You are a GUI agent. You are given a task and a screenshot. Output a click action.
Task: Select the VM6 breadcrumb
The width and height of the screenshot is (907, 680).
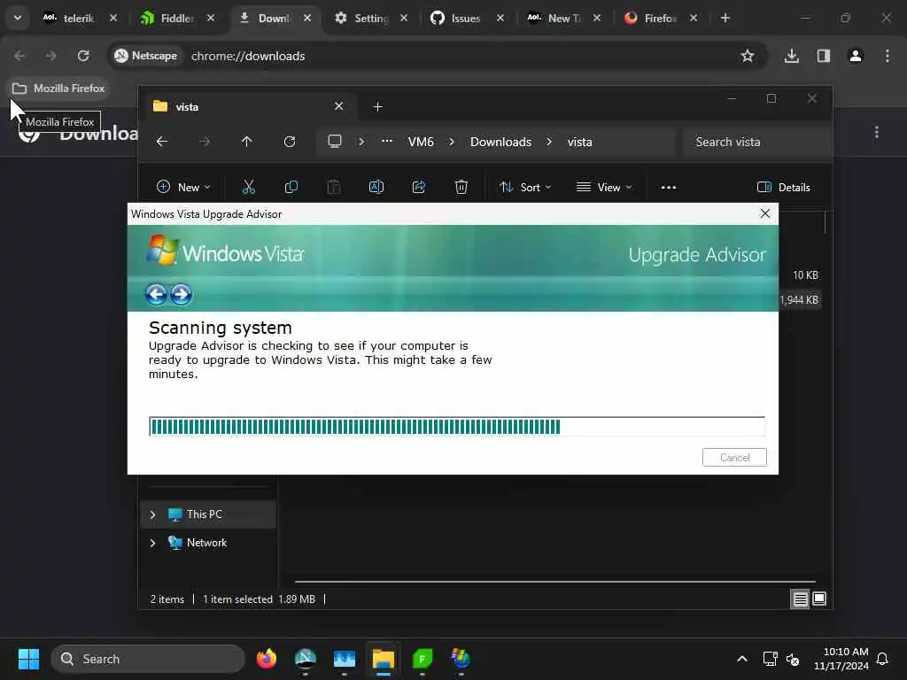point(421,142)
